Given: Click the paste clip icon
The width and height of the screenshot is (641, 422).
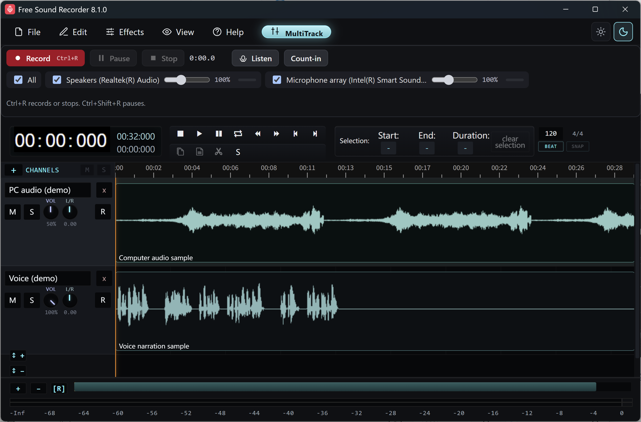Looking at the screenshot, I should pyautogui.click(x=199, y=152).
